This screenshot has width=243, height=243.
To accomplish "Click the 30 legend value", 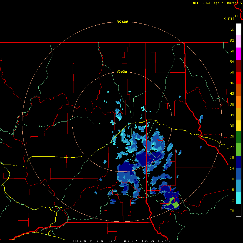I will click(x=232, y=126).
